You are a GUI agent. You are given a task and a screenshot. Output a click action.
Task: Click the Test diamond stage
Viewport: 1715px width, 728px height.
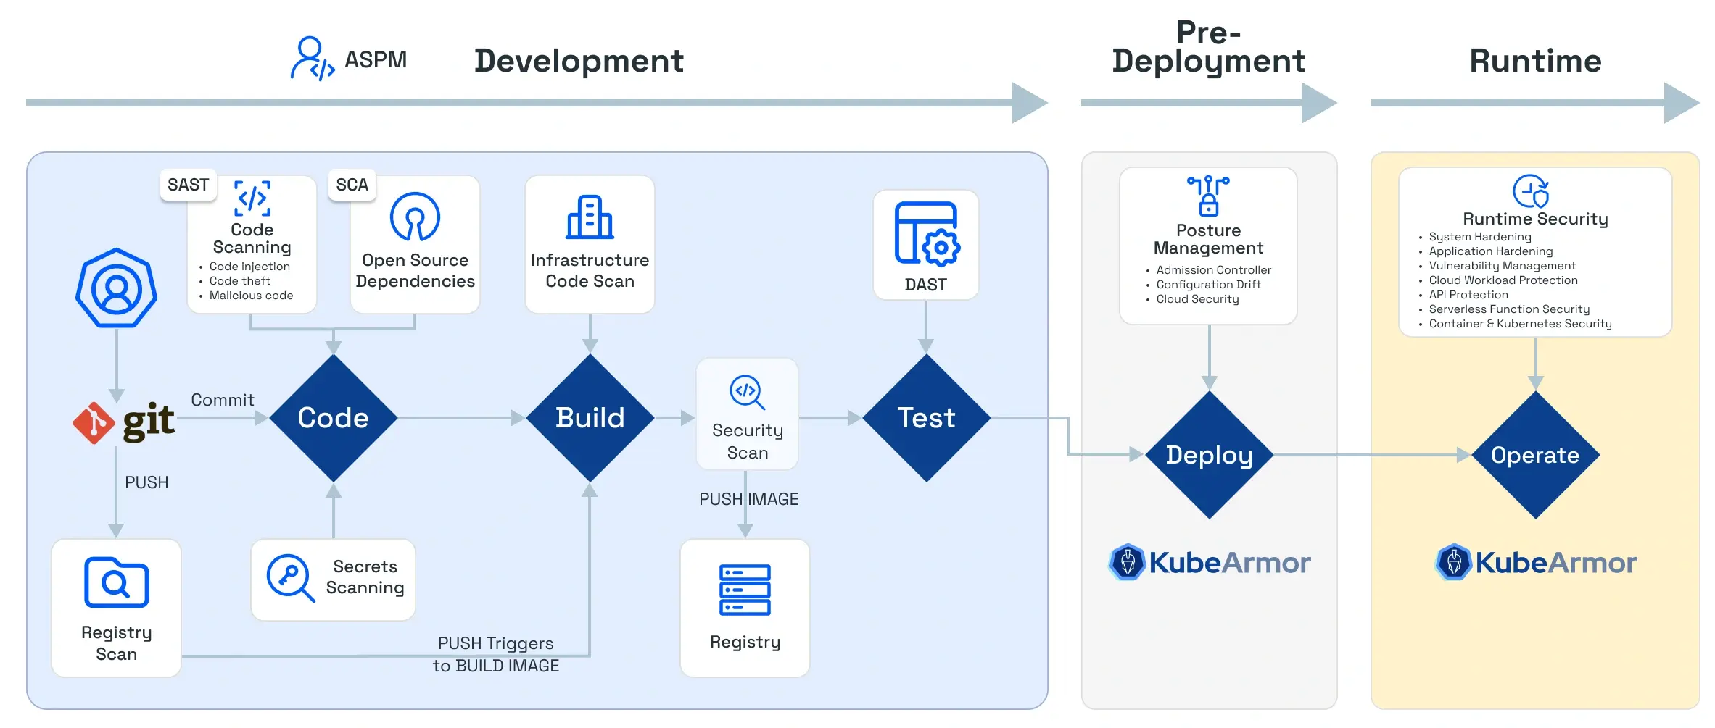tap(926, 418)
